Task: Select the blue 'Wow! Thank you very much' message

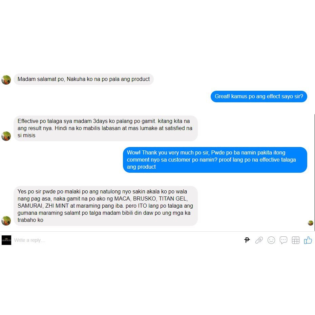Action: click(x=215, y=160)
